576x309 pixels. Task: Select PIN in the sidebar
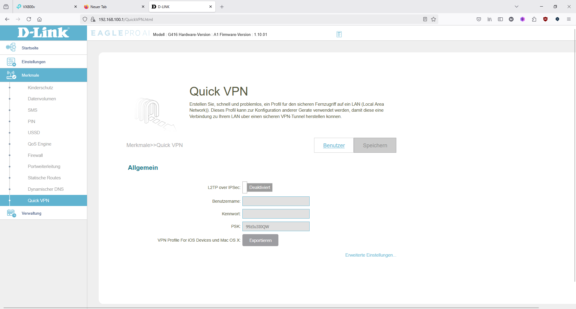31,122
